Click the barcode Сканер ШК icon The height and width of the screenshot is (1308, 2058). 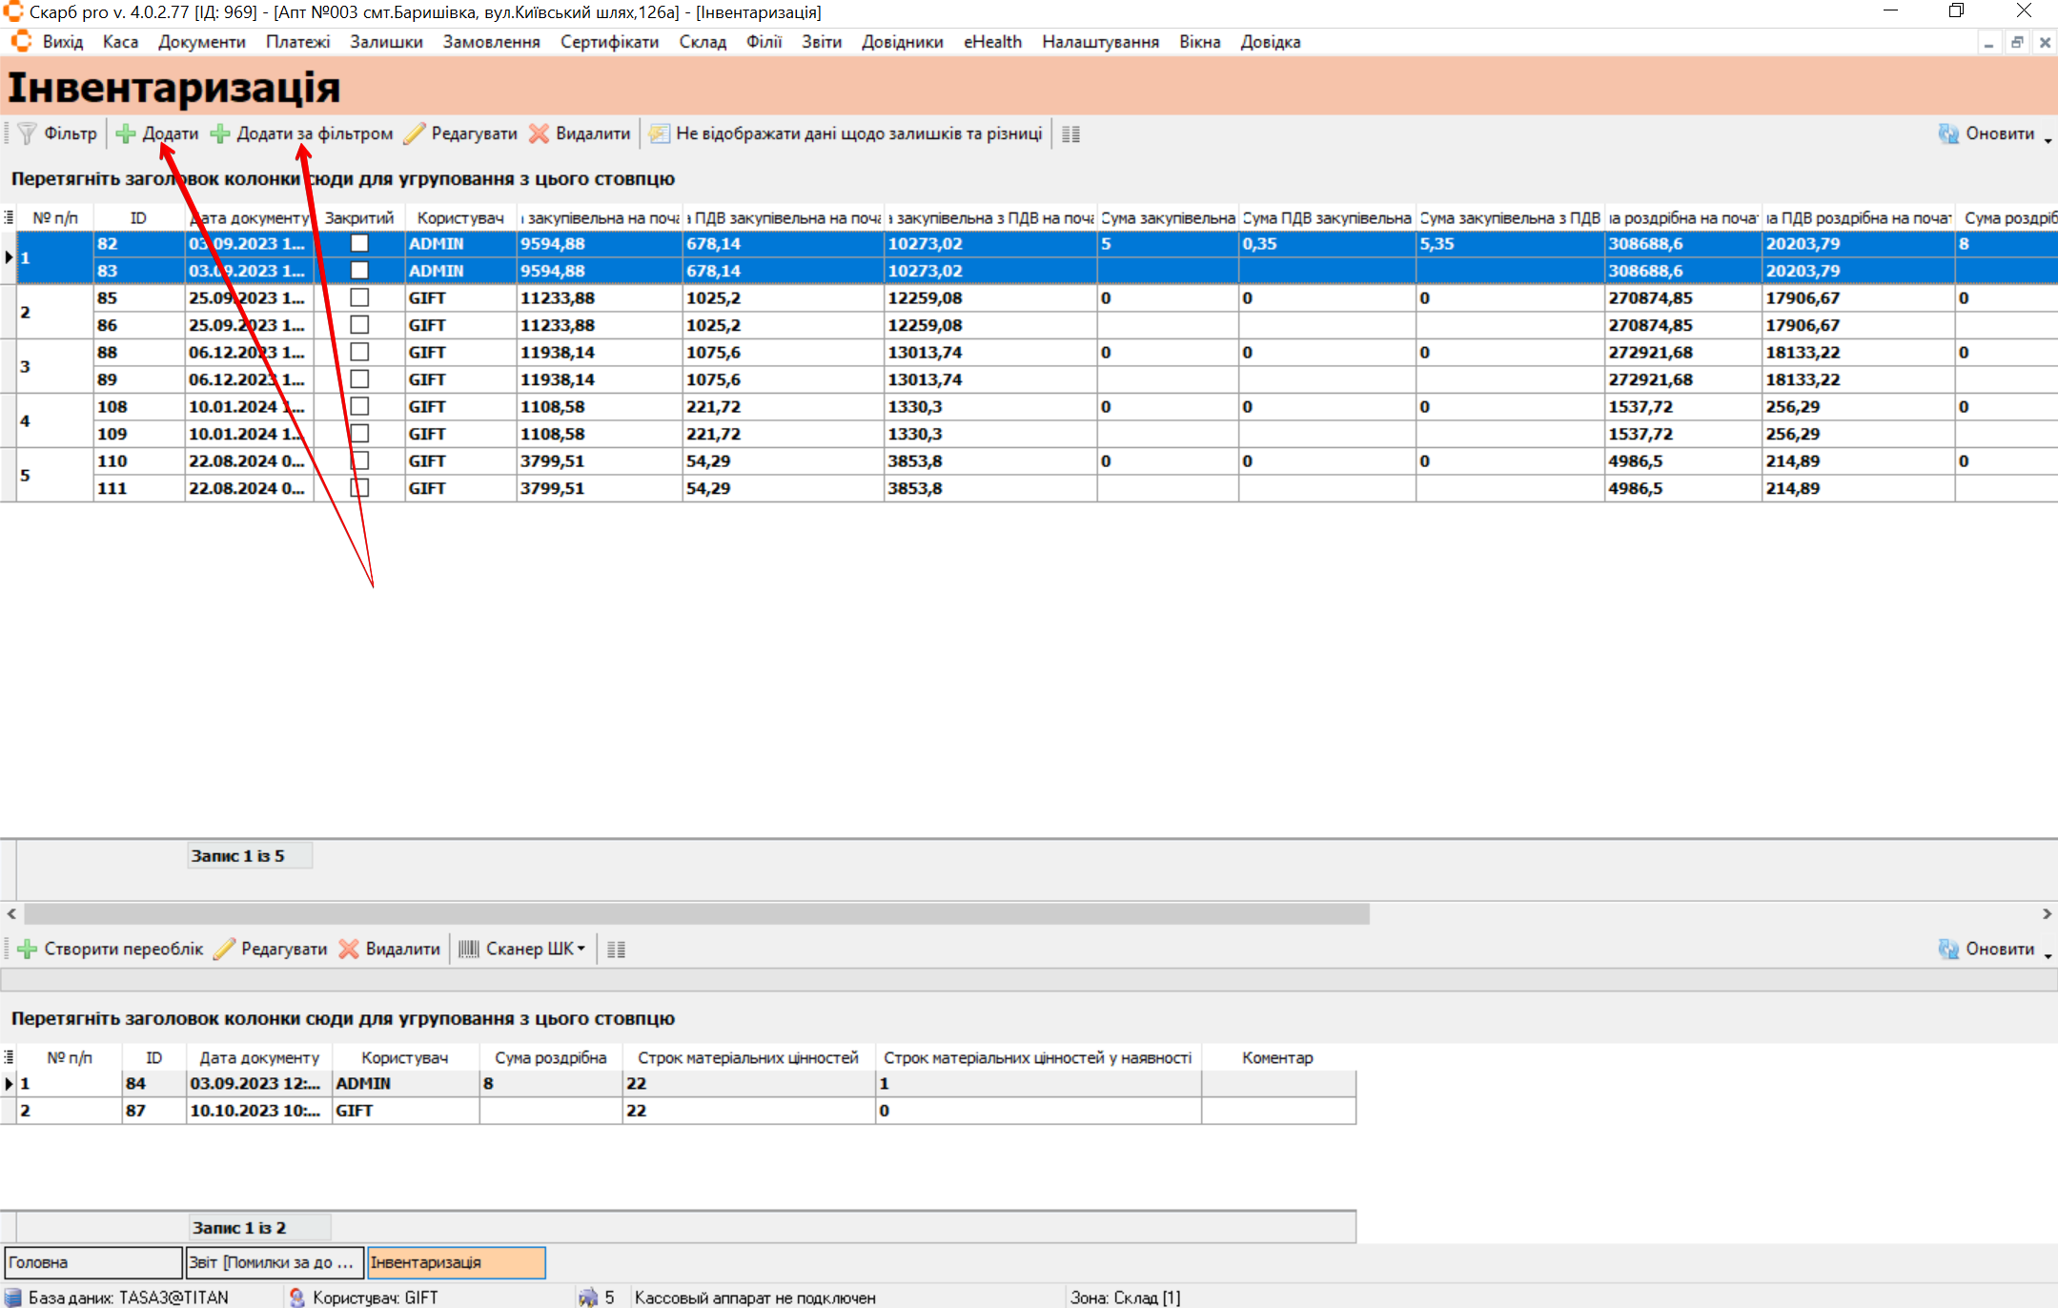coord(468,949)
